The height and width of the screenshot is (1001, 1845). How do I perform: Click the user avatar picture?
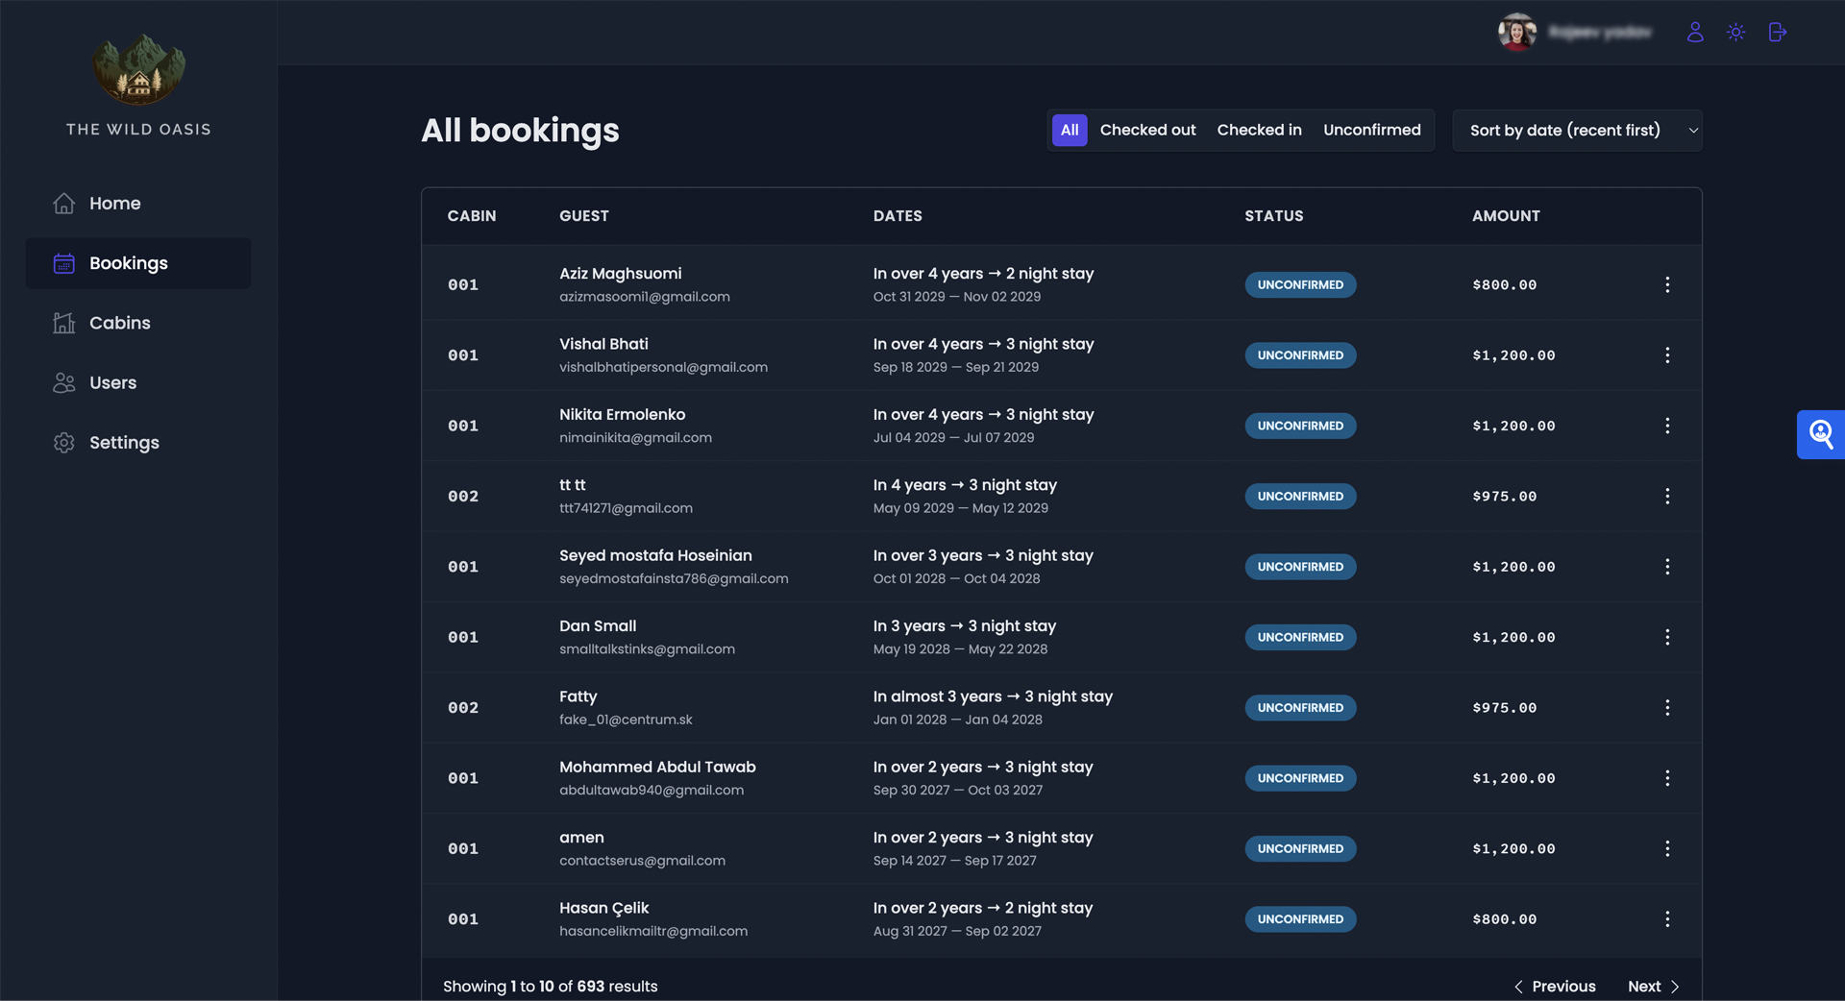(x=1517, y=33)
